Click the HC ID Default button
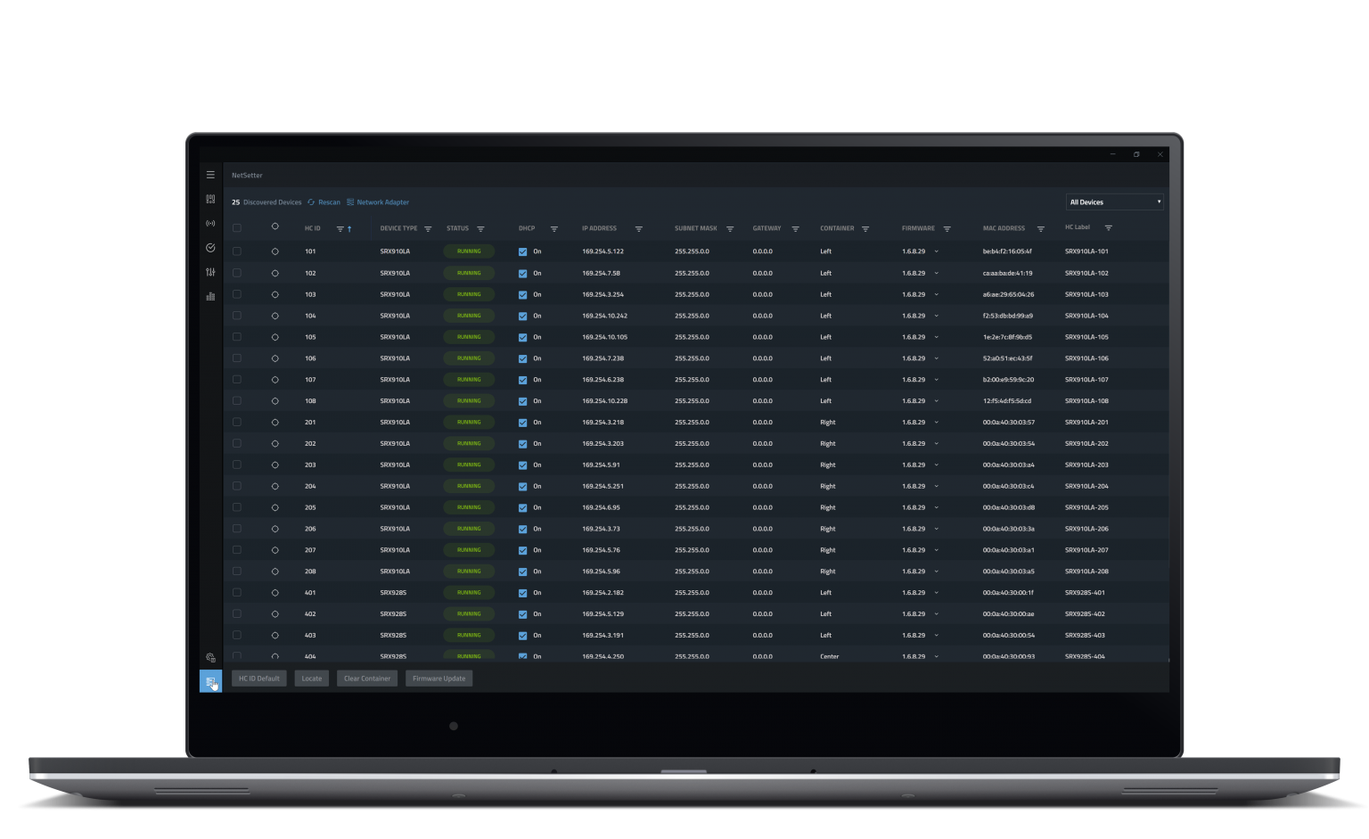Image resolution: width=1369 pixels, height=839 pixels. pyautogui.click(x=259, y=679)
